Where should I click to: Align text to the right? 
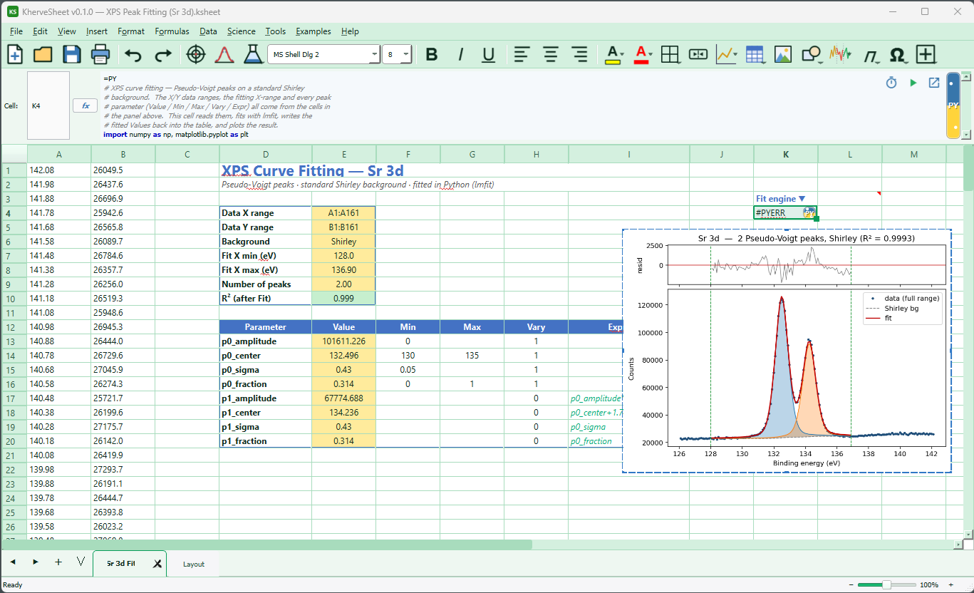point(579,55)
